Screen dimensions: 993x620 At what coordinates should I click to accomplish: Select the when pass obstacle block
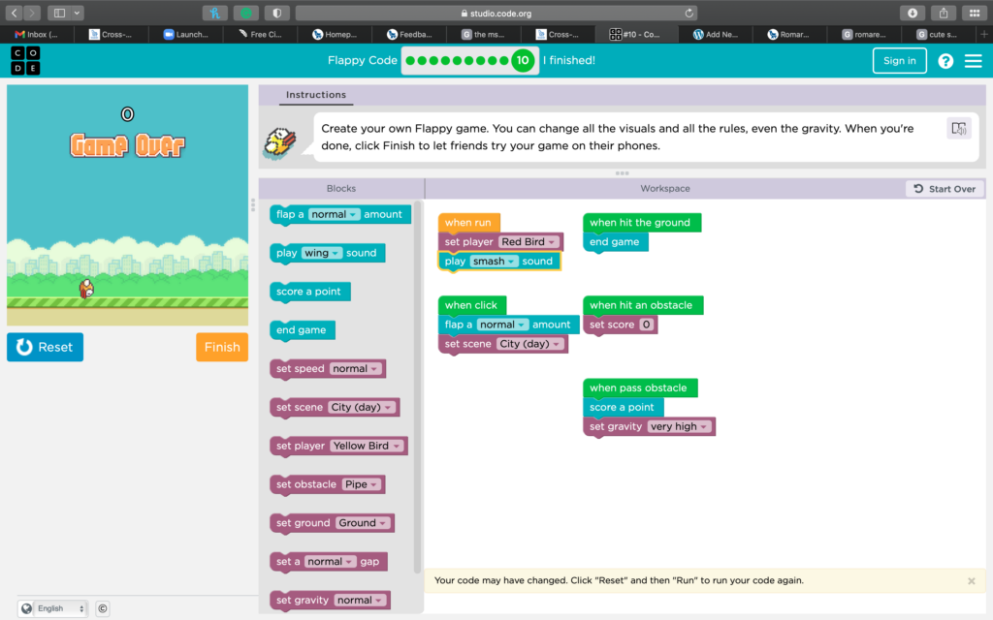click(x=640, y=387)
